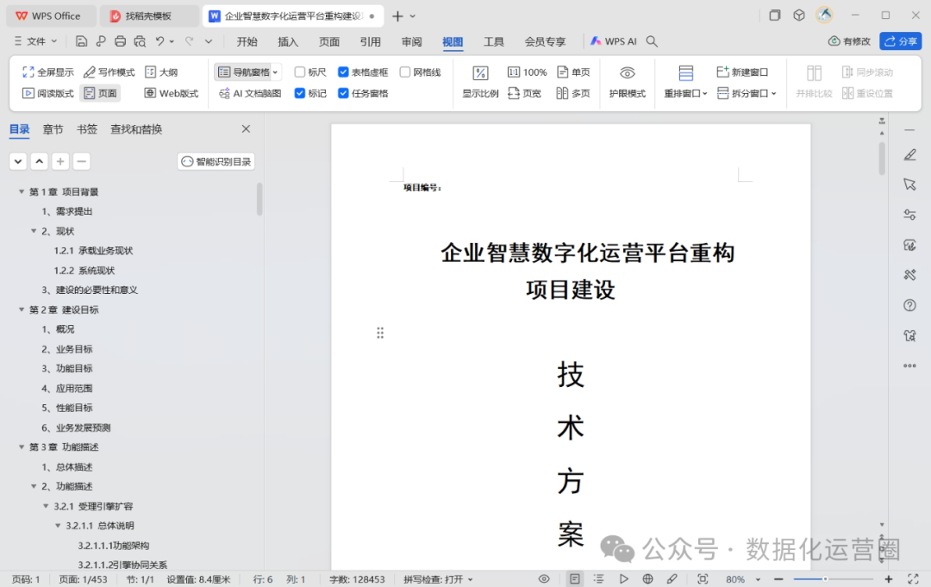Open AI 文档脑图 mind map

pyautogui.click(x=250, y=93)
